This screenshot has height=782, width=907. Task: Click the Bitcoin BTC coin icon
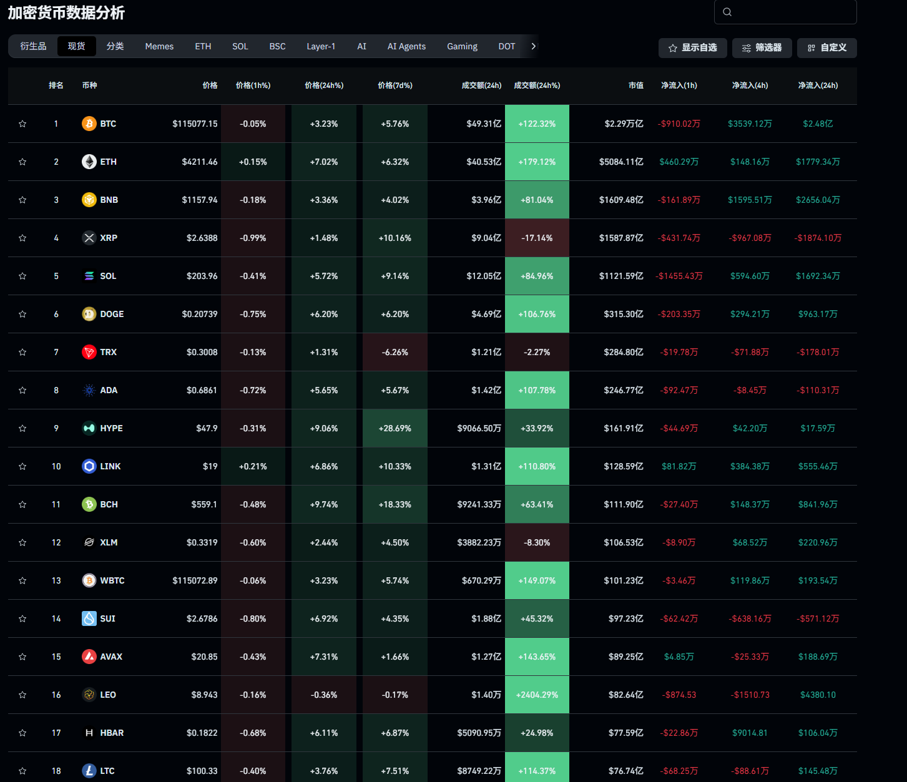(89, 124)
